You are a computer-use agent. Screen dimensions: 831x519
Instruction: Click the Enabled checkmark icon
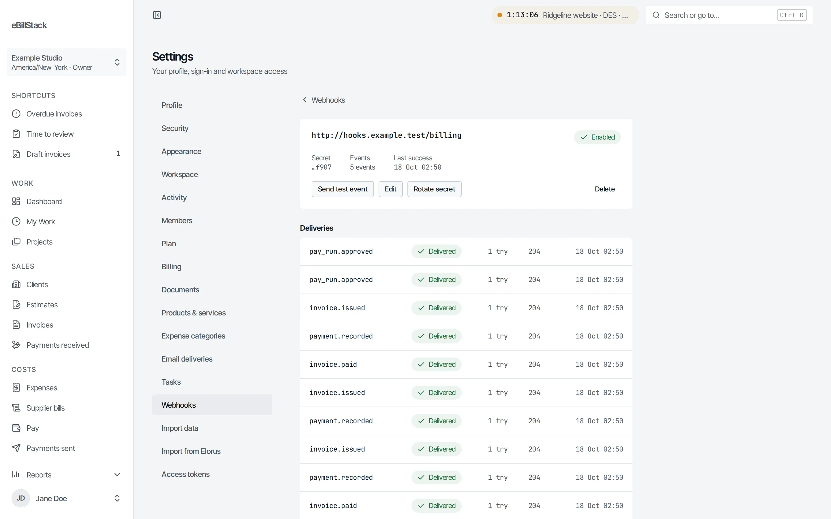click(x=584, y=137)
